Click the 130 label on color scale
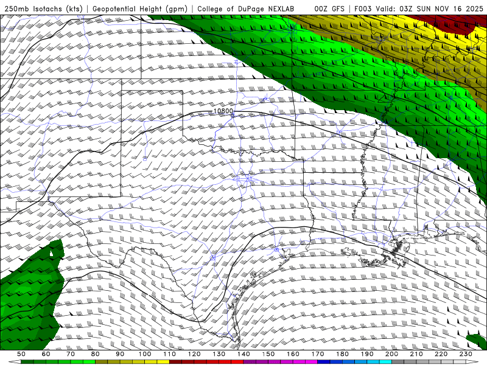Viewport: 487px width, 365px height. click(219, 354)
